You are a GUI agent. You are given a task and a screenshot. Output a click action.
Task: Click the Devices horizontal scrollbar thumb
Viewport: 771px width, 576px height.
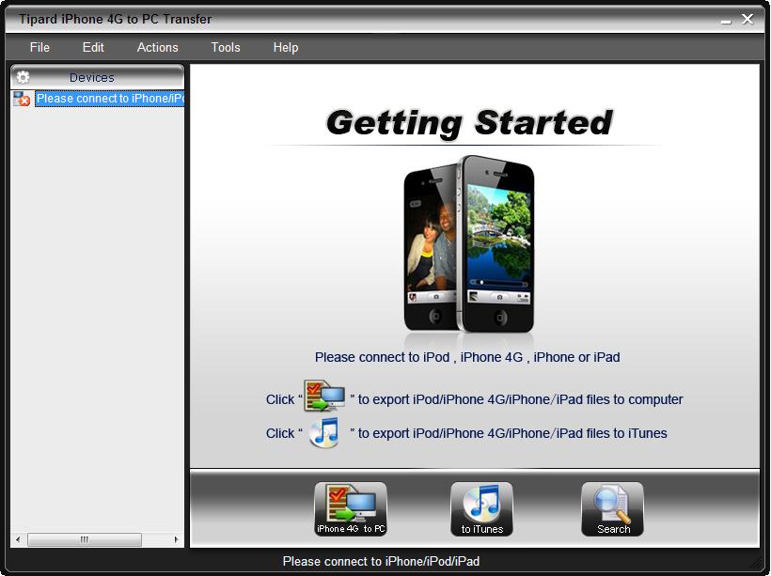[x=85, y=539]
